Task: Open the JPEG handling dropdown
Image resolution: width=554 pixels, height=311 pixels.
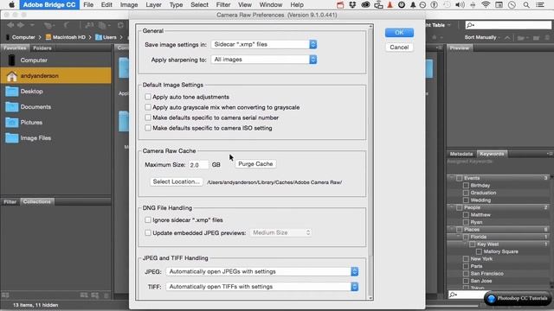Action: 261,271
